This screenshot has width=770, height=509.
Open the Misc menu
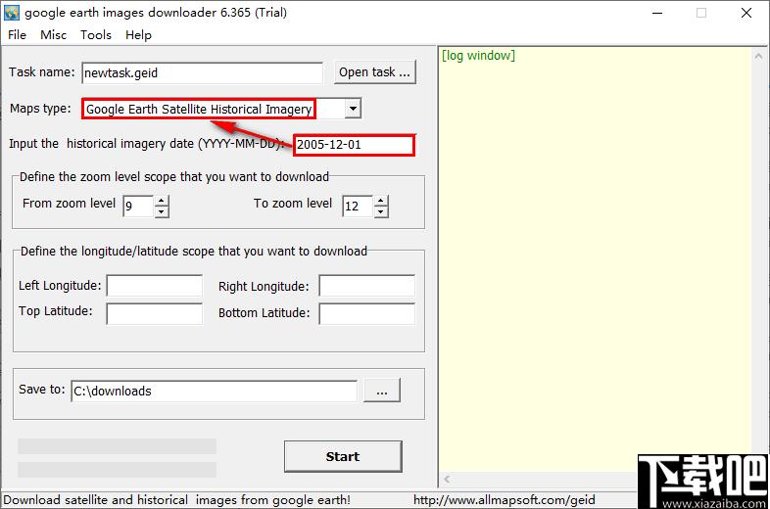click(53, 35)
